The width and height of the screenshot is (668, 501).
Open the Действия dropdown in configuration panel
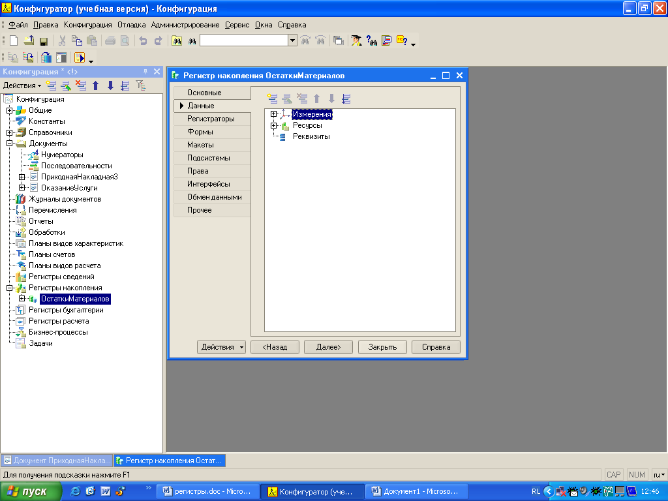click(x=22, y=85)
